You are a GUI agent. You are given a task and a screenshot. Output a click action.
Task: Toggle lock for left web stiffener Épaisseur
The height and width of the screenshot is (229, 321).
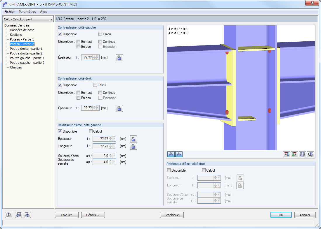click(133, 139)
